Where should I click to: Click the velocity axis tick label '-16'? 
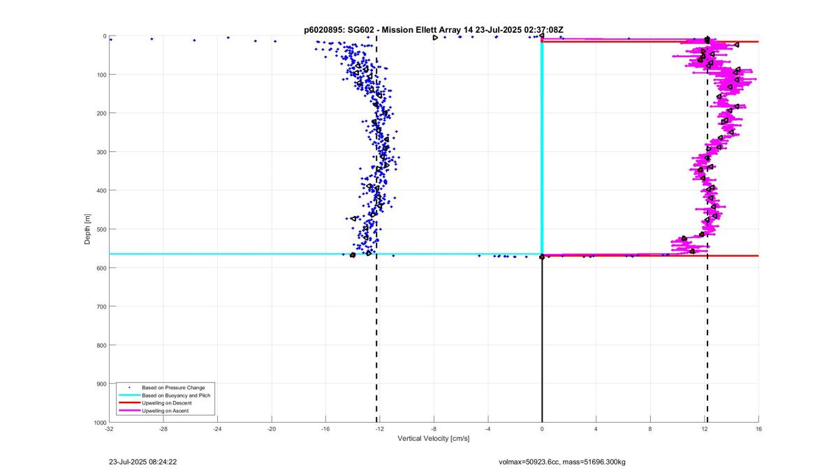(x=325, y=429)
